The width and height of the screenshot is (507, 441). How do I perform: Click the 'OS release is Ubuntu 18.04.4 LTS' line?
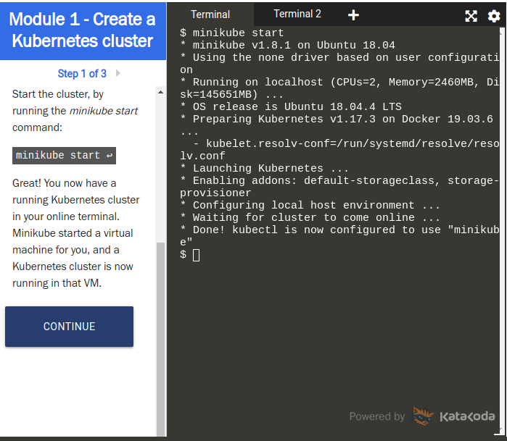coord(291,107)
